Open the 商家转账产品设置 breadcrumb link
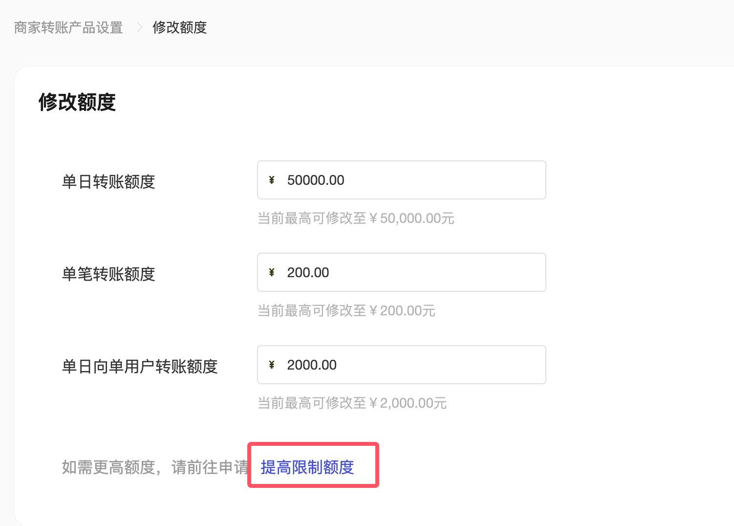 [68, 27]
